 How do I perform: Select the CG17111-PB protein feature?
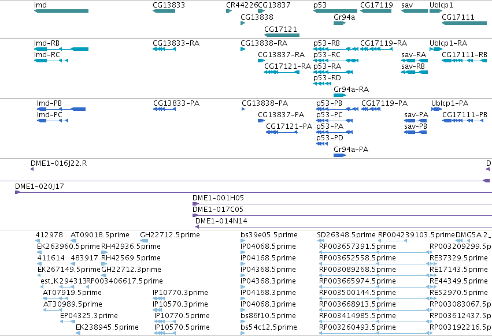pyautogui.click(x=463, y=121)
